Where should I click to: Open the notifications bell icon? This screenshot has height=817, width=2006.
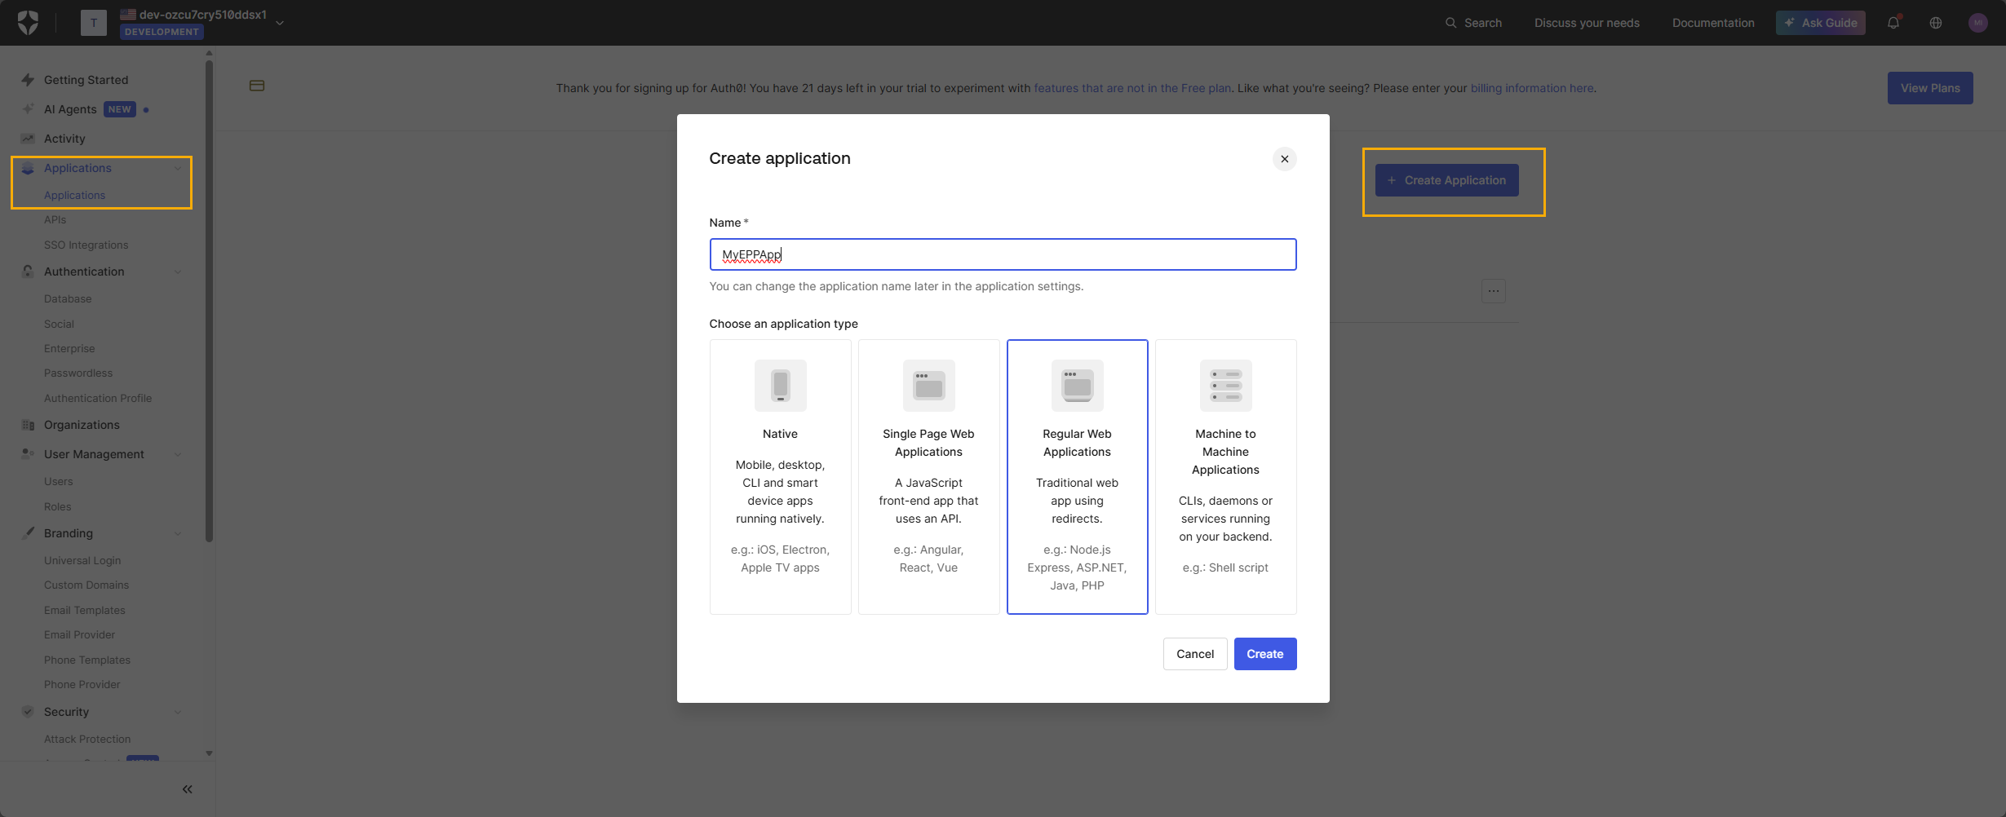point(1893,22)
